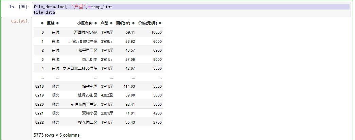
Task: Select the Out[99] output prompt
Action: pyautogui.click(x=20, y=21)
